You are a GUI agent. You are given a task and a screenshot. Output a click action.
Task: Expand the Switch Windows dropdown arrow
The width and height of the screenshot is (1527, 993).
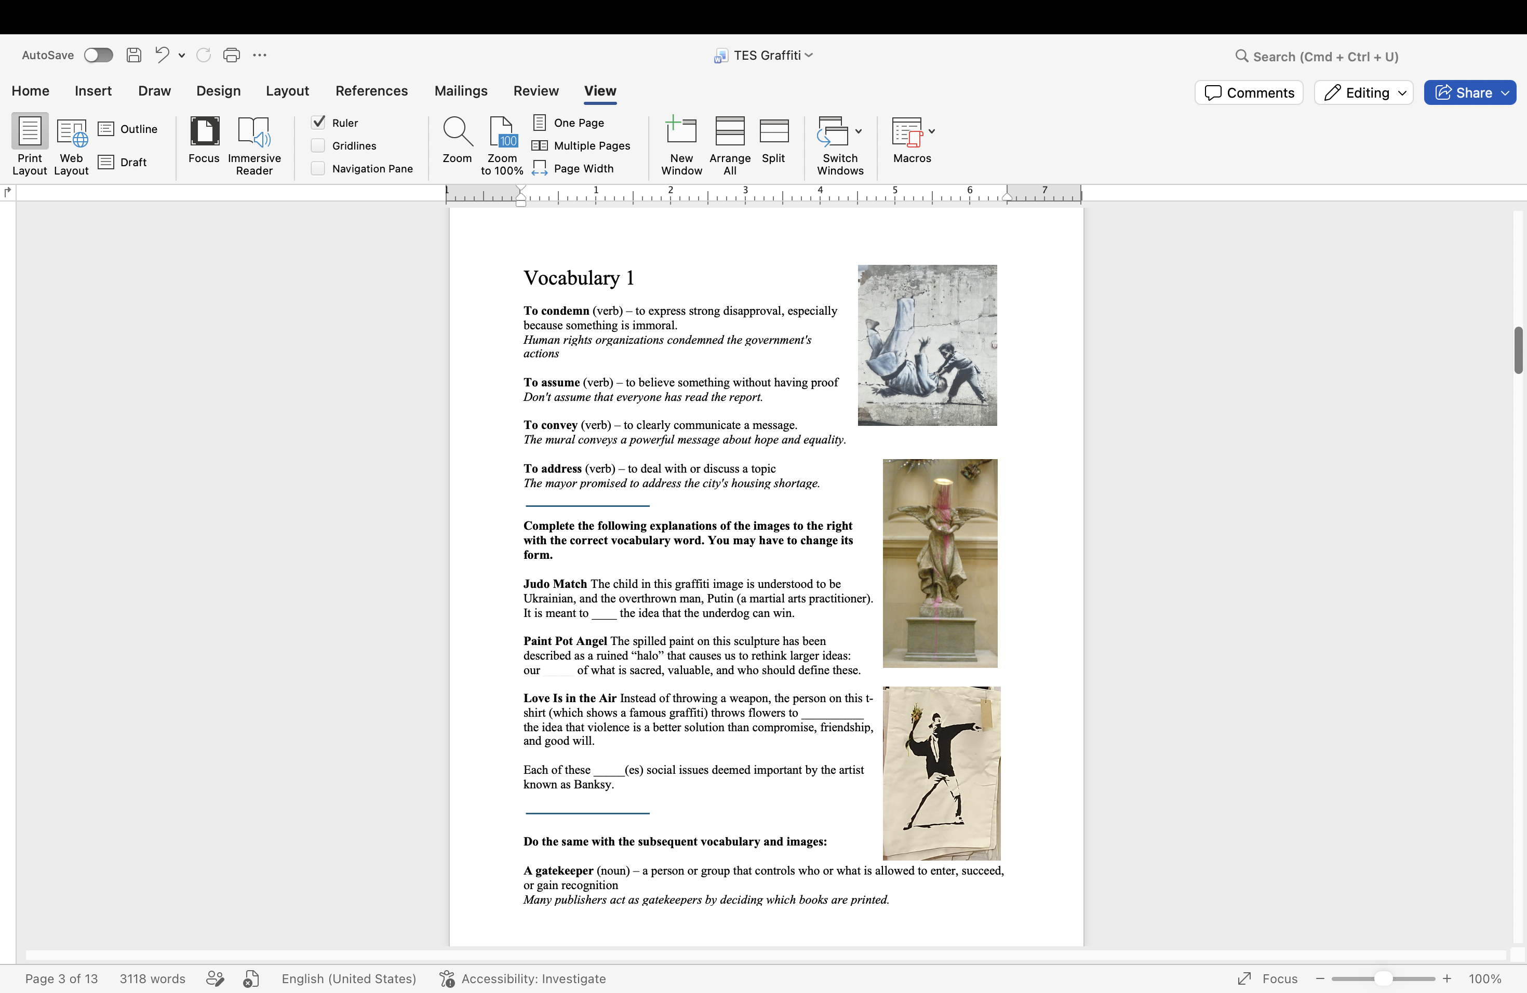859,131
